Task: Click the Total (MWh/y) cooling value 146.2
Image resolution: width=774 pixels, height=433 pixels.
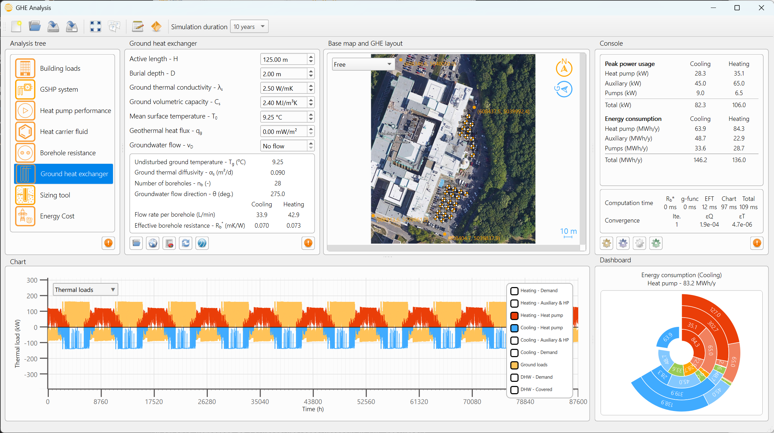Action: (x=700, y=160)
